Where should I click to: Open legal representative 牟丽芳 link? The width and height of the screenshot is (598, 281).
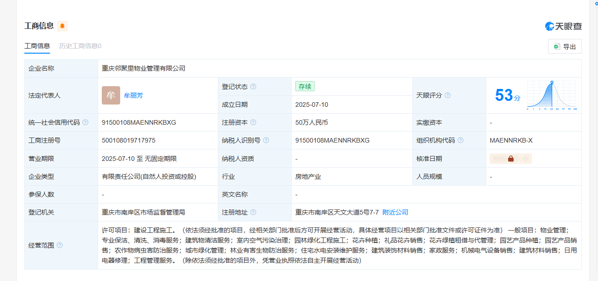pos(133,95)
